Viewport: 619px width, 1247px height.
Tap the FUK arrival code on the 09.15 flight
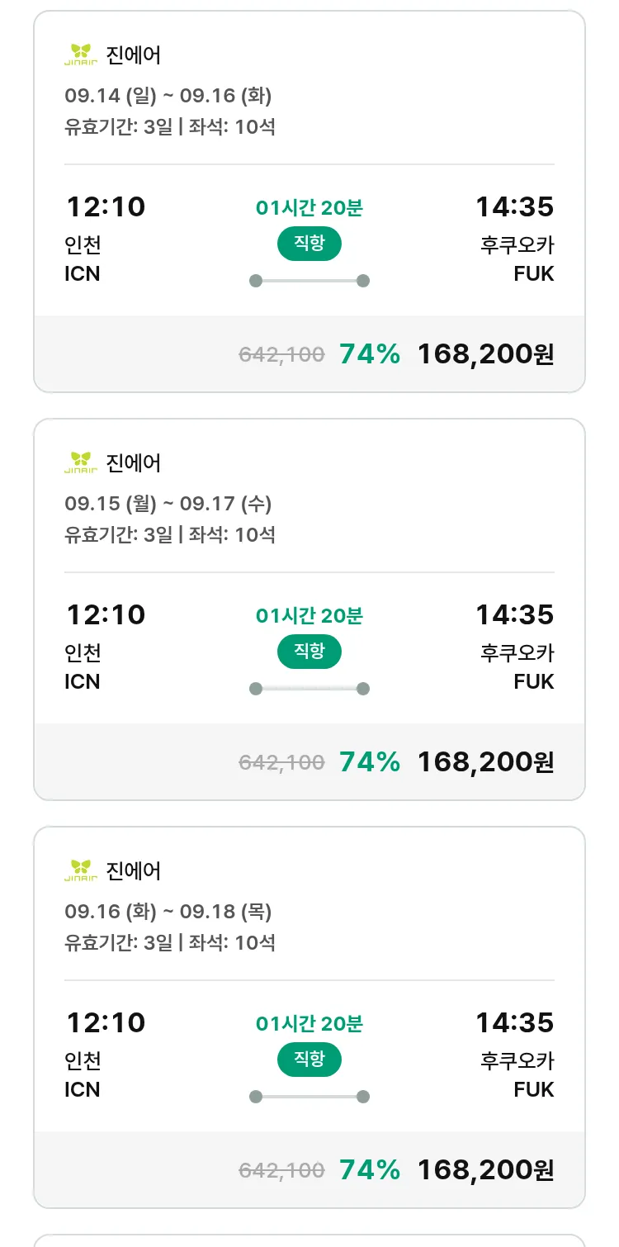click(533, 681)
